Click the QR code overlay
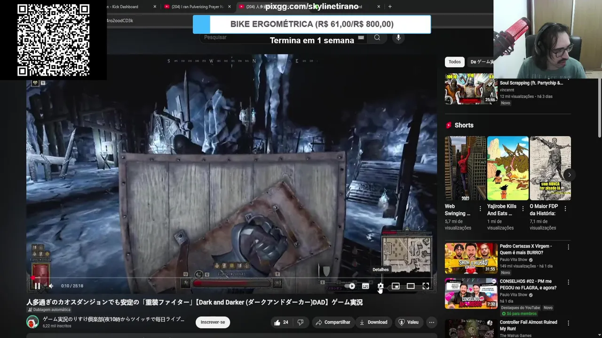The height and width of the screenshot is (338, 602). tap(53, 40)
